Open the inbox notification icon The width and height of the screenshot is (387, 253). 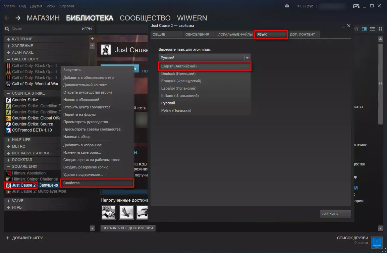coord(287,6)
